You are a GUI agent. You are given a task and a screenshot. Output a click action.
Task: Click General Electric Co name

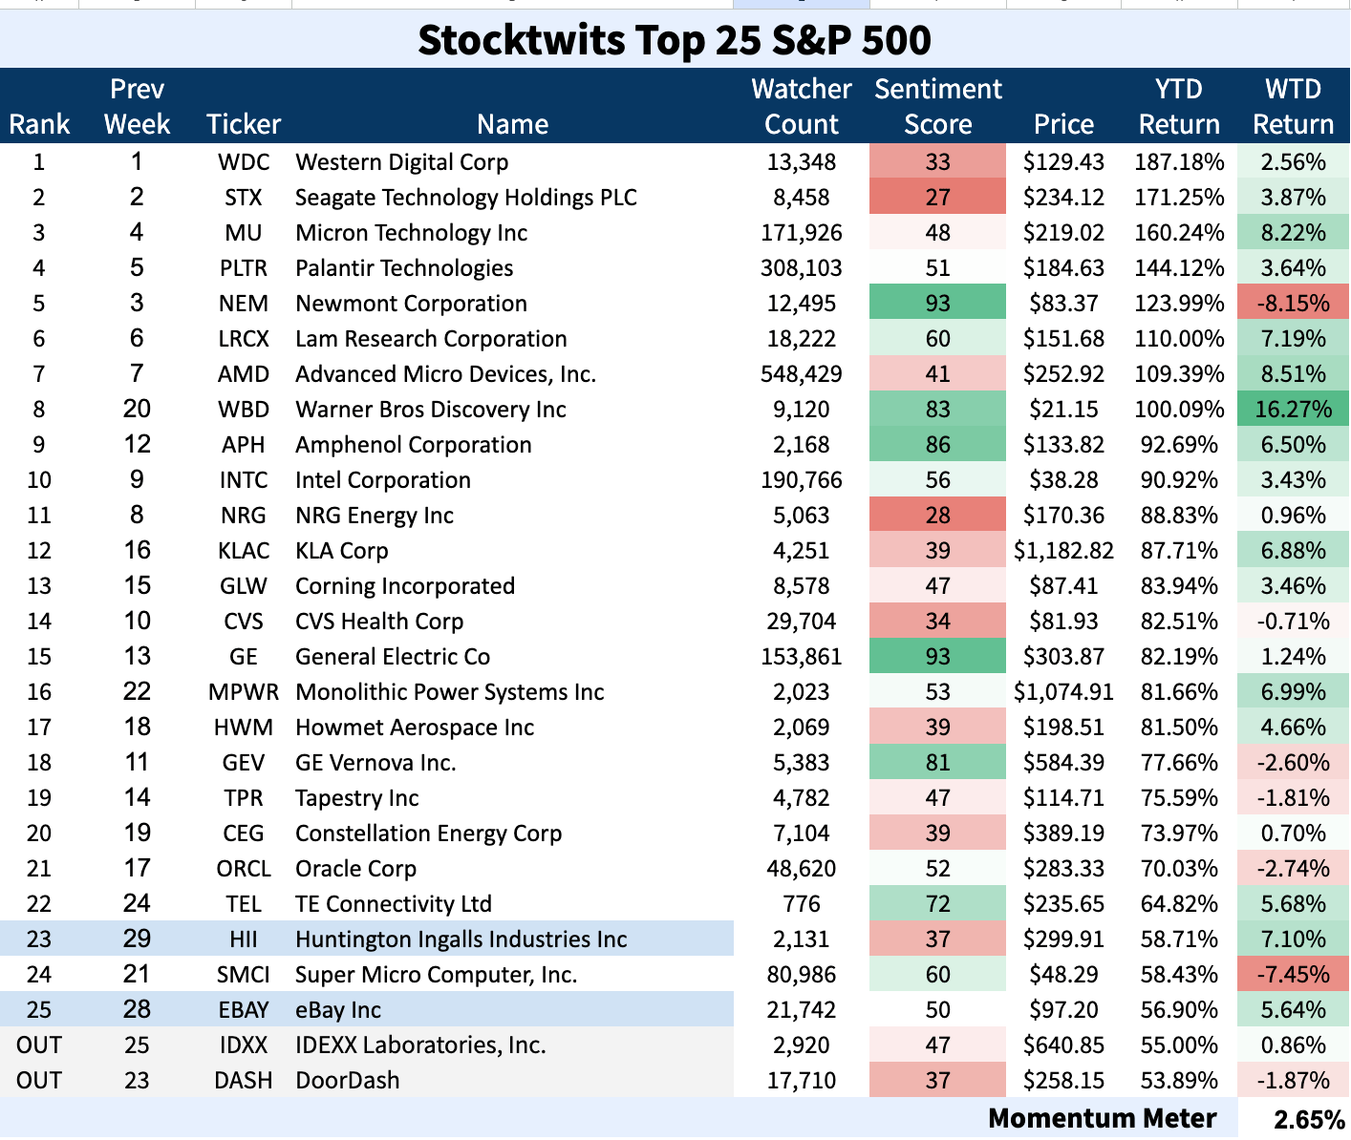point(393,657)
